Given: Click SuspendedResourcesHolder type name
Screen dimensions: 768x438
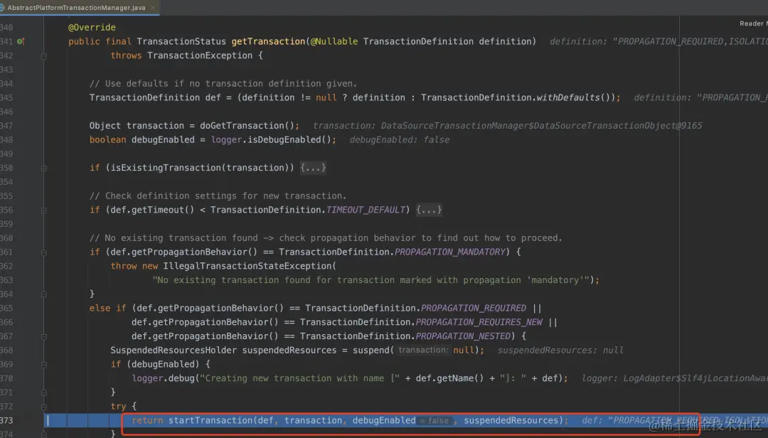Looking at the screenshot, I should point(174,351).
